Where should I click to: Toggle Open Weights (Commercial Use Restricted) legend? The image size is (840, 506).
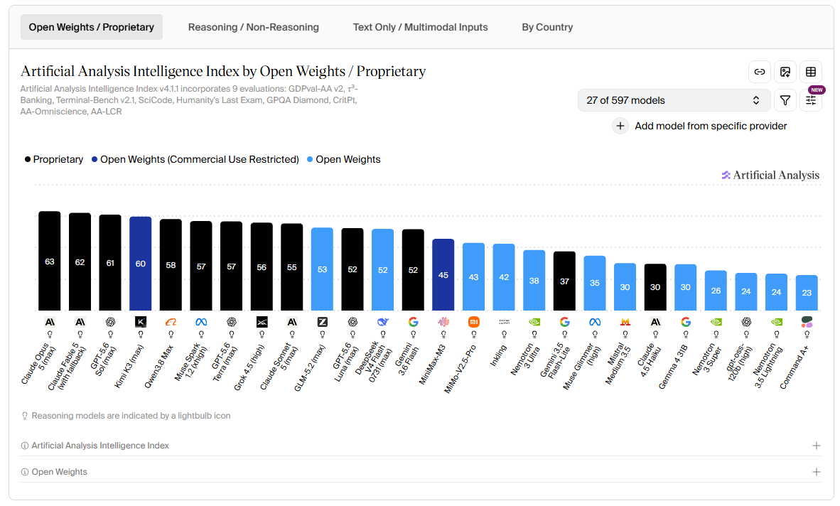coord(195,160)
